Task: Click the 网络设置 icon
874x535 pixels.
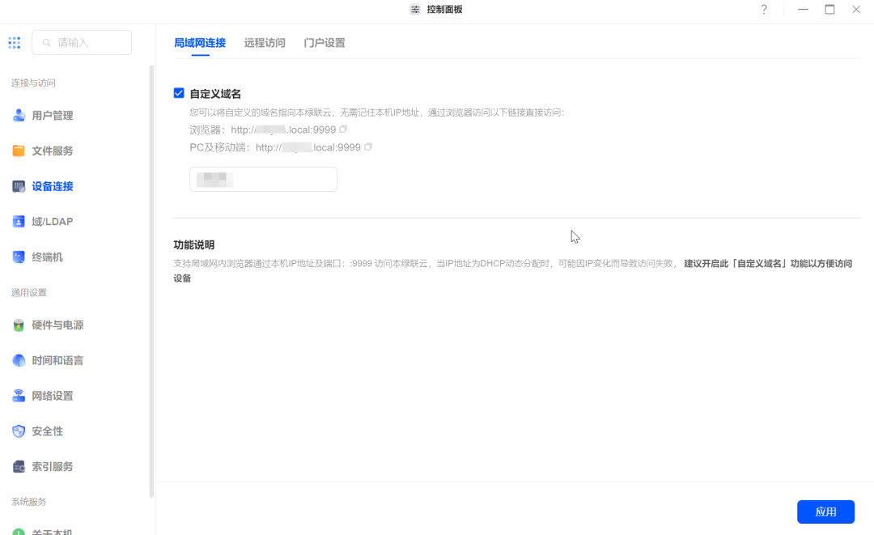Action: pyautogui.click(x=19, y=396)
